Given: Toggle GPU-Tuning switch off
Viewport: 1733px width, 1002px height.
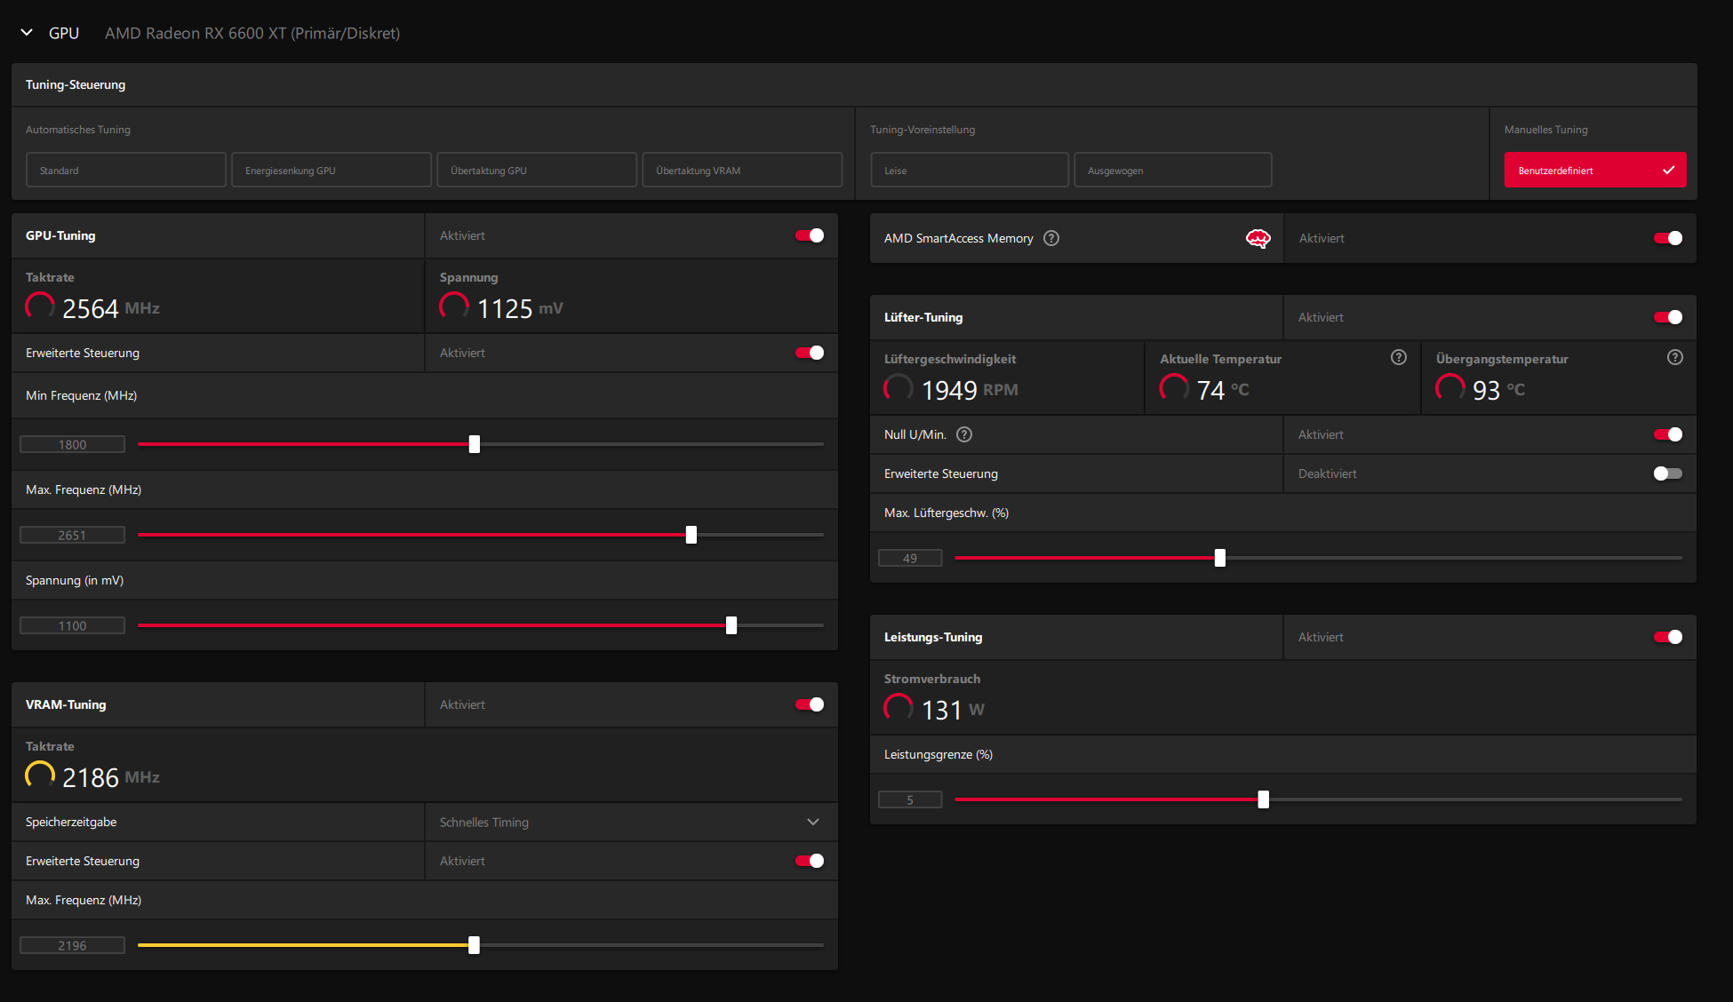Looking at the screenshot, I should coord(809,235).
